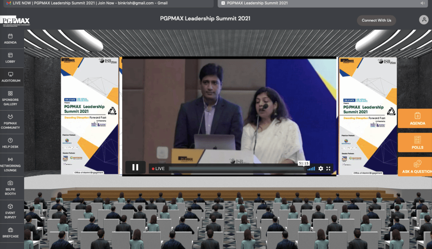Click the left PGPMAX summit banner

coord(90,116)
